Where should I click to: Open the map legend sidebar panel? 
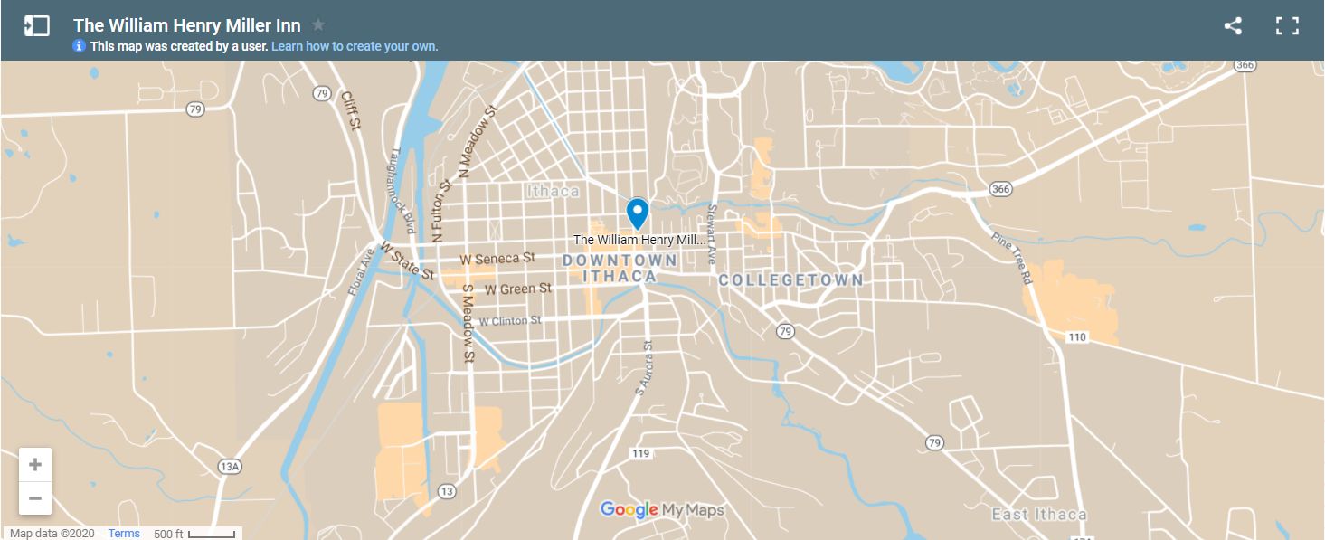[36, 25]
